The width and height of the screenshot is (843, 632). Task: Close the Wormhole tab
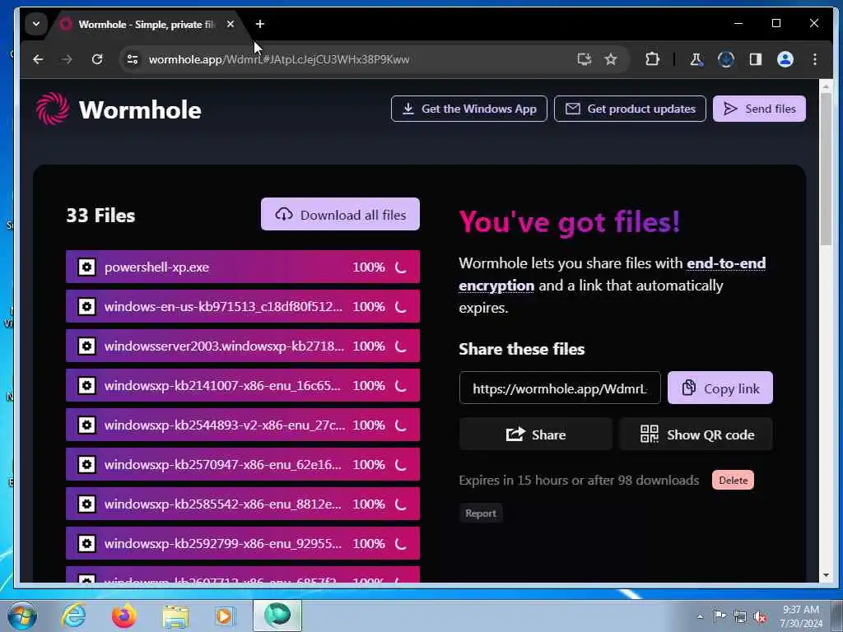(x=231, y=24)
